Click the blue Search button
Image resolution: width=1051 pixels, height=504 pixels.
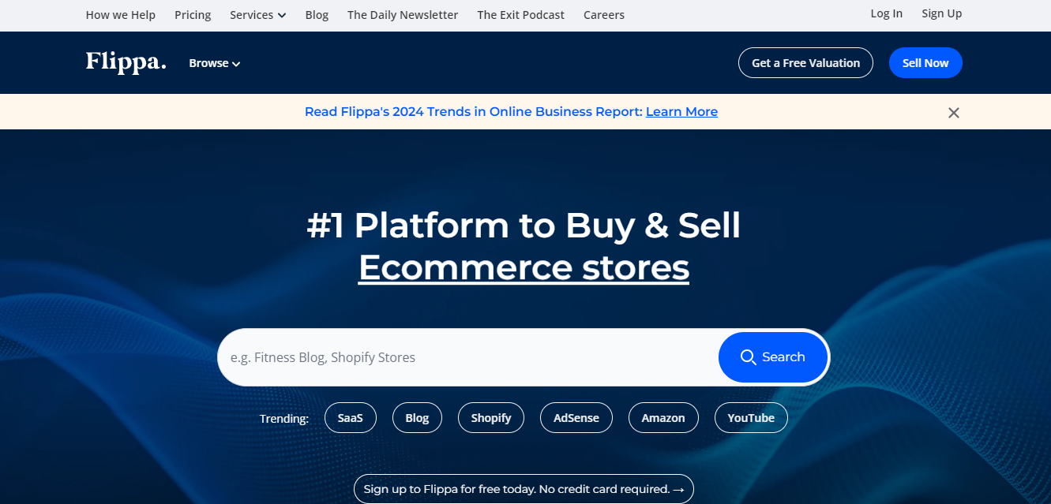pyautogui.click(x=773, y=357)
